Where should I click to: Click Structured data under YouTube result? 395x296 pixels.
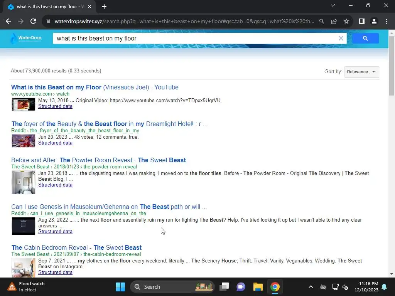55,106
